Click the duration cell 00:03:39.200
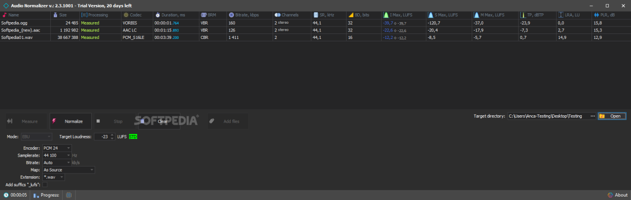 [x=176, y=37]
